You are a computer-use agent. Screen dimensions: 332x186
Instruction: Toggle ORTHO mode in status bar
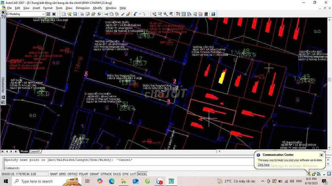pyautogui.click(x=72, y=174)
